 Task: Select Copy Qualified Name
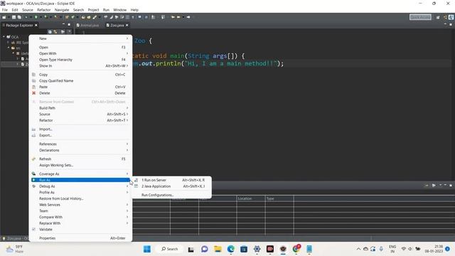point(80,80)
